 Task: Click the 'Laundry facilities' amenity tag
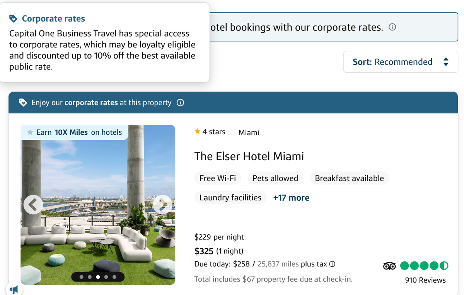(x=230, y=198)
